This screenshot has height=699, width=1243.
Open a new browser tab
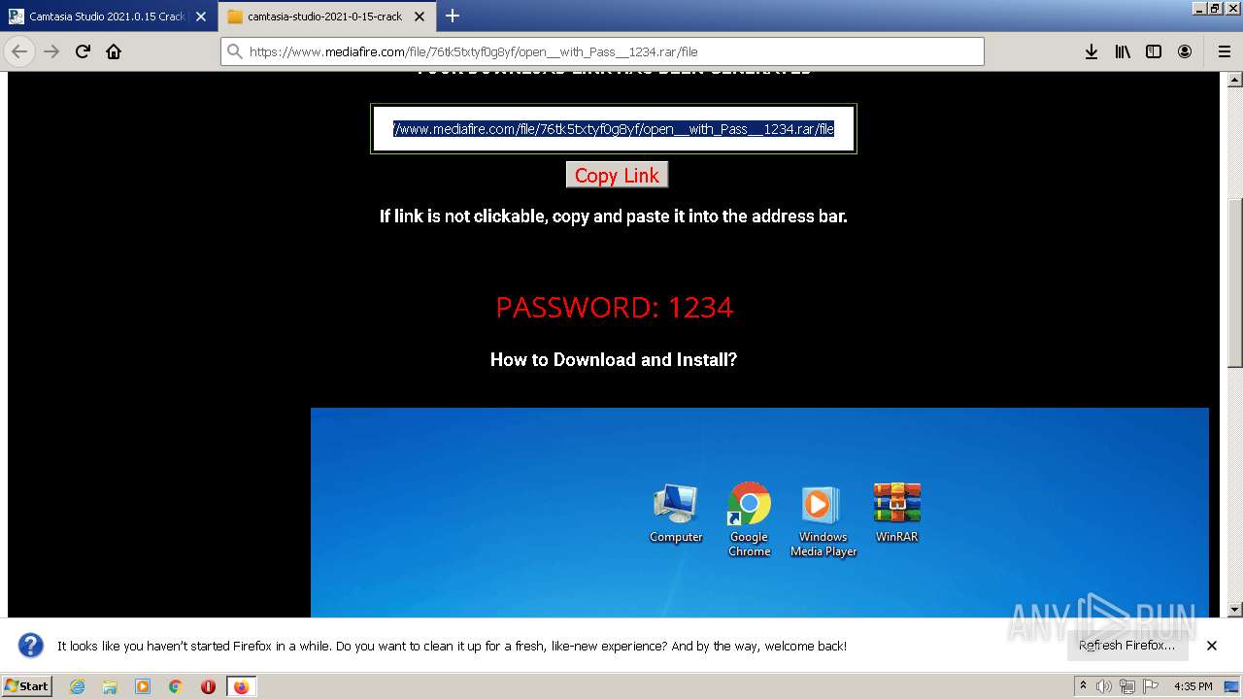(x=452, y=16)
